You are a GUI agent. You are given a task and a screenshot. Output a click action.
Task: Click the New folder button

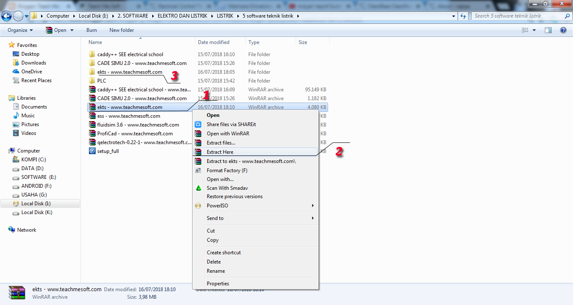122,30
